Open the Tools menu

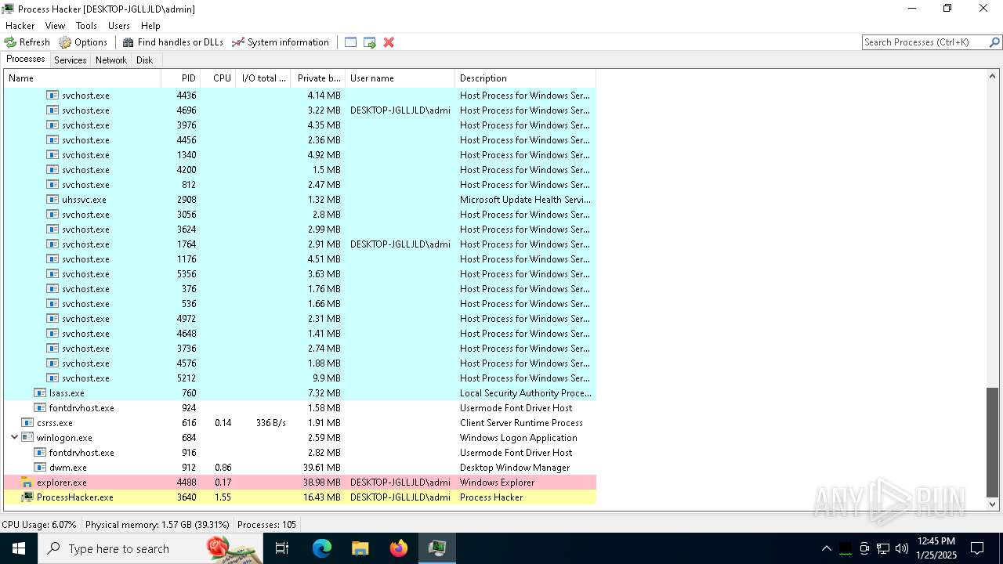click(86, 26)
